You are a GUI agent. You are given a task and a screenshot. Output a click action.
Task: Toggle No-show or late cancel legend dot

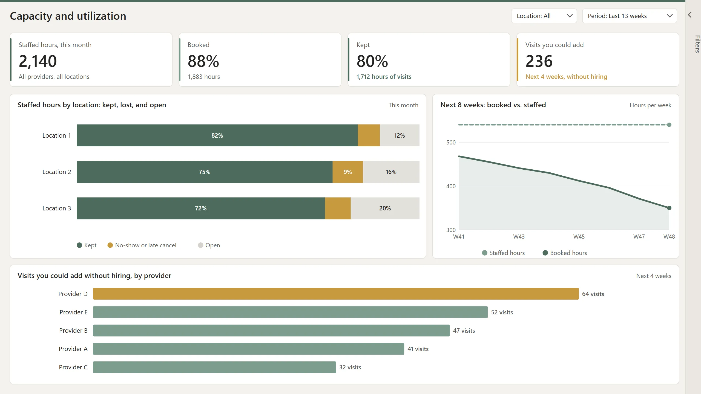tap(110, 245)
